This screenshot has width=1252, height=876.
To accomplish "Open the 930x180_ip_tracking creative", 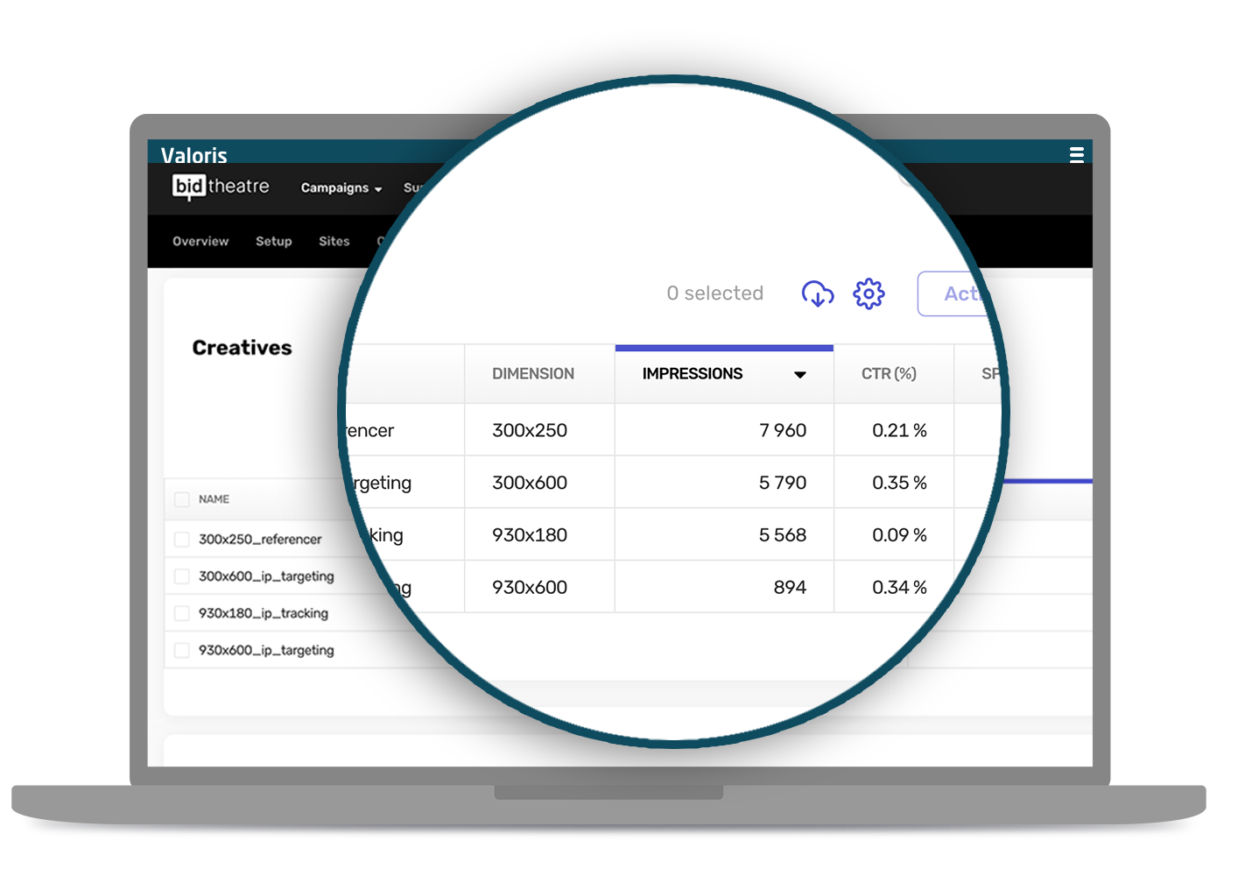I will [x=264, y=613].
